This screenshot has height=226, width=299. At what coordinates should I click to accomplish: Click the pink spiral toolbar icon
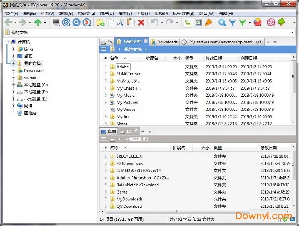tap(271, 23)
